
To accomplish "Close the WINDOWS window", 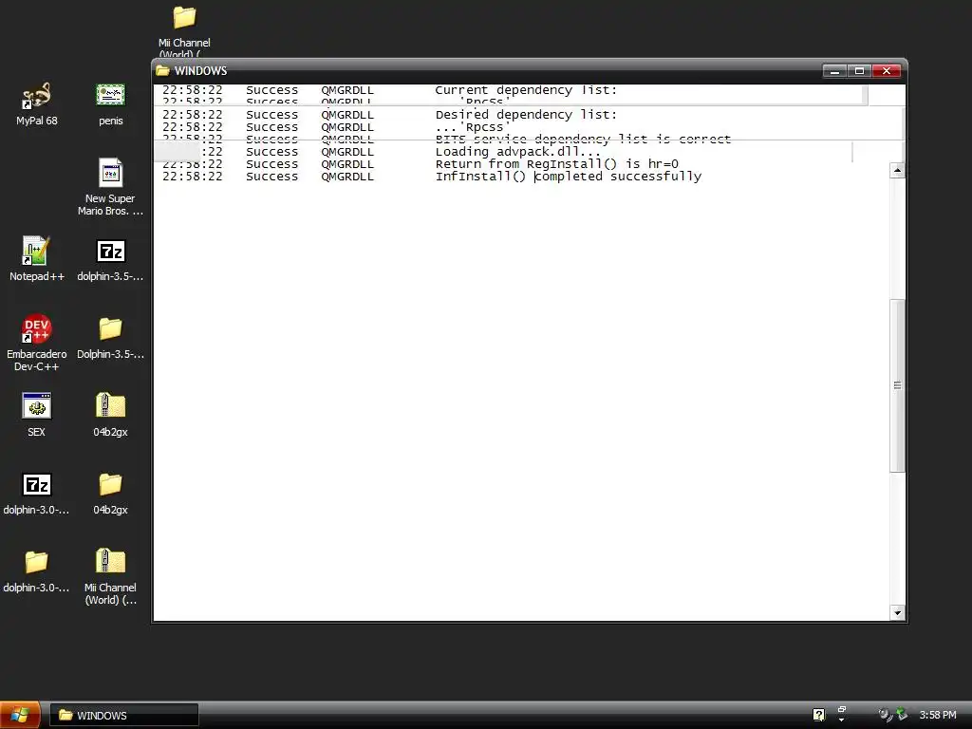I will (x=887, y=71).
